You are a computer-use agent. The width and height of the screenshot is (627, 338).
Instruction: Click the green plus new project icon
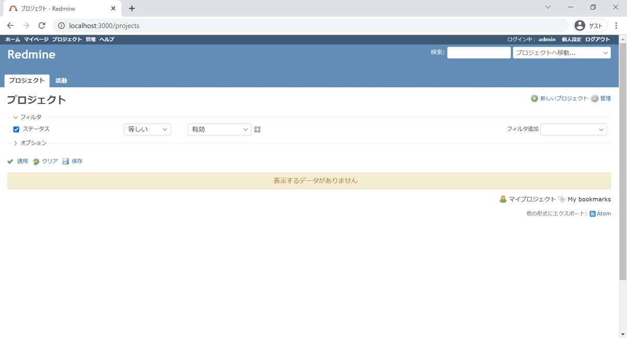click(x=535, y=99)
